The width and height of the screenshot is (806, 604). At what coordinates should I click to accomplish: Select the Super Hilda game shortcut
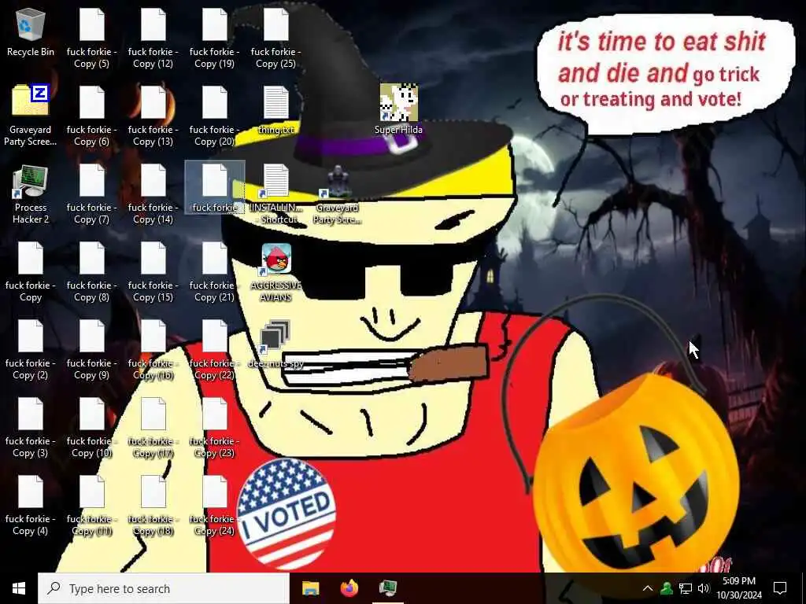pyautogui.click(x=398, y=109)
